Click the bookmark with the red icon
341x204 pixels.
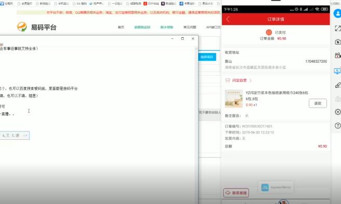click(x=152, y=4)
